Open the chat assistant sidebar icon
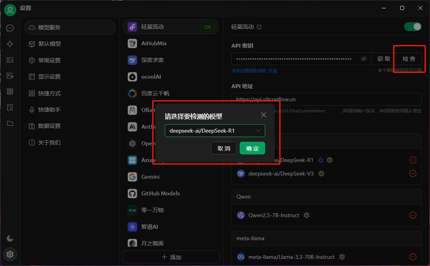 coord(10,28)
